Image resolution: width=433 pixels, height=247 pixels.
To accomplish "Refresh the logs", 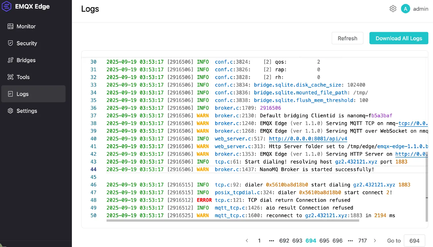I will pyautogui.click(x=347, y=38).
